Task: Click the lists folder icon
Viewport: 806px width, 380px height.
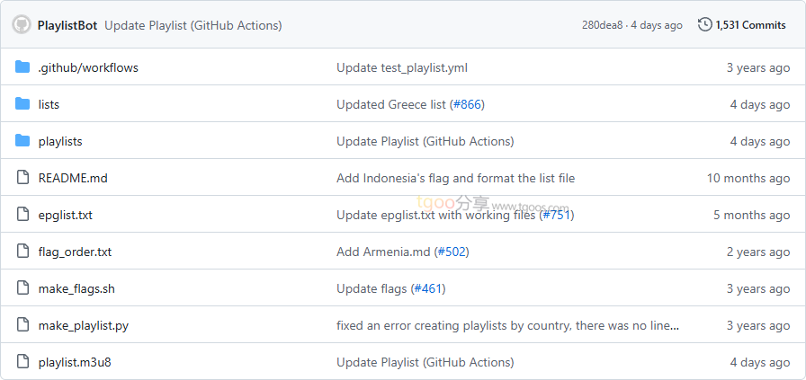Action: point(22,104)
